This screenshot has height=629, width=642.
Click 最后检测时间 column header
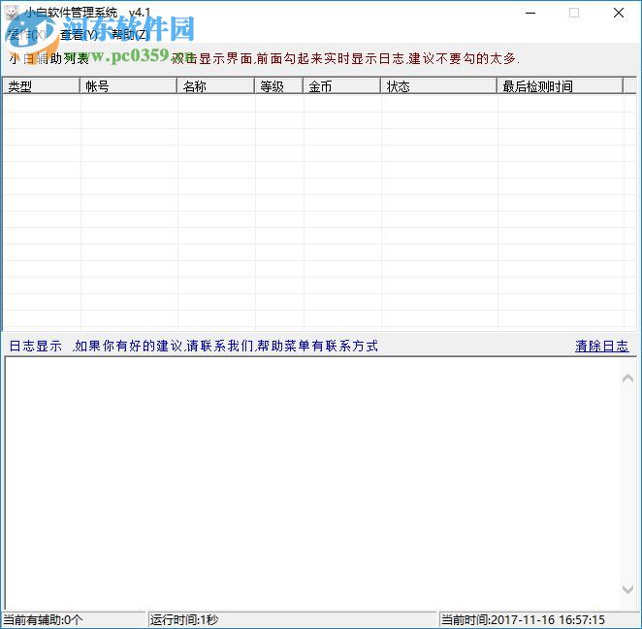tap(561, 86)
